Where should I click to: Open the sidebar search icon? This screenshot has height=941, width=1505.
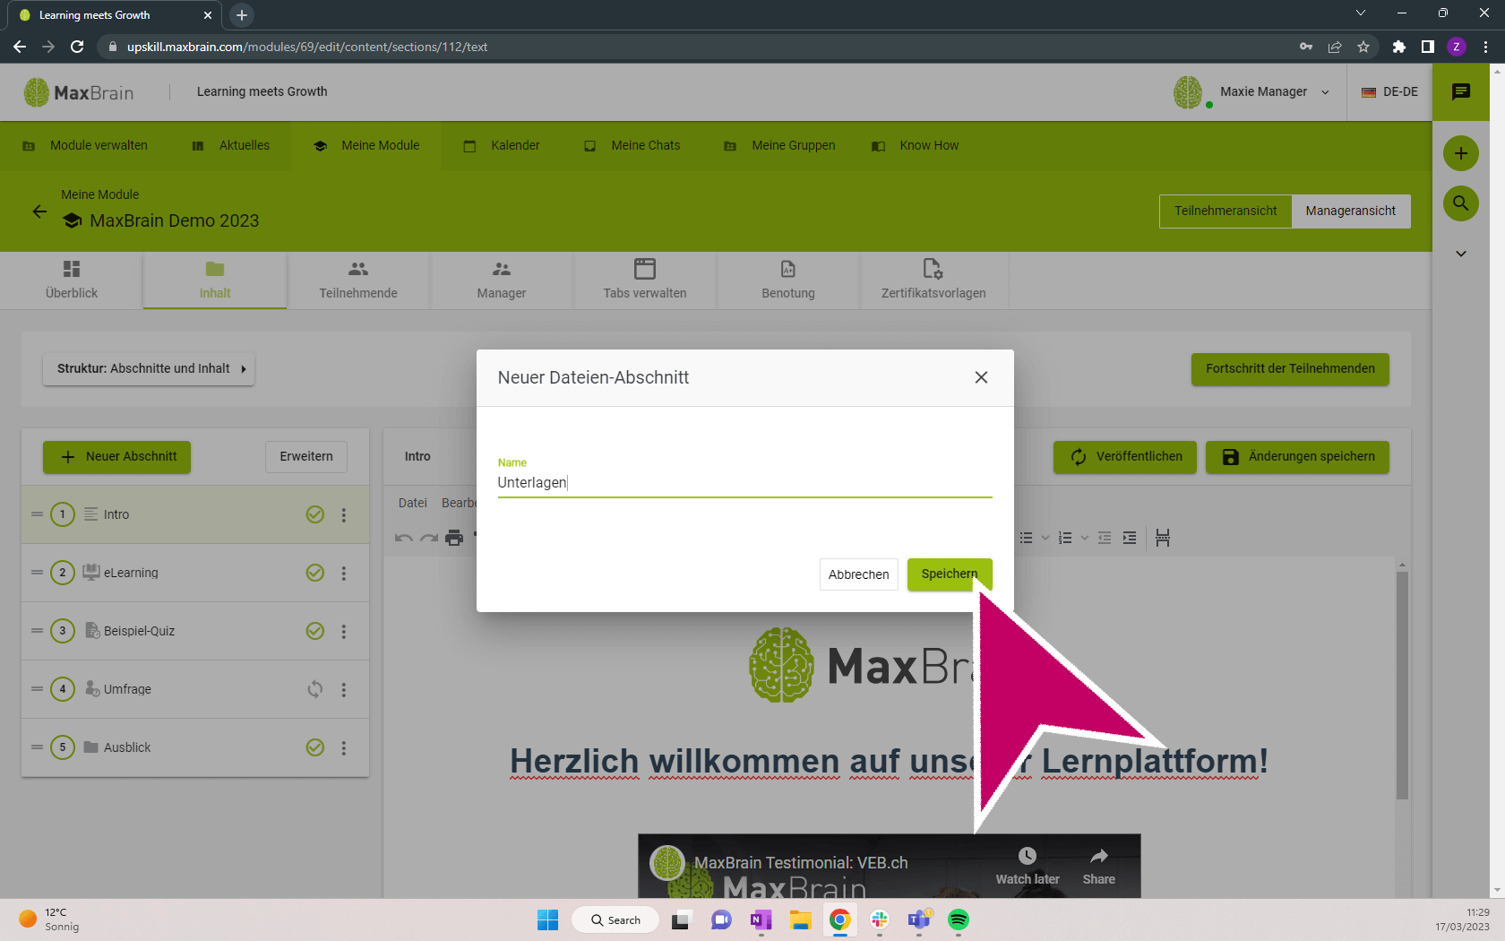(x=1461, y=203)
